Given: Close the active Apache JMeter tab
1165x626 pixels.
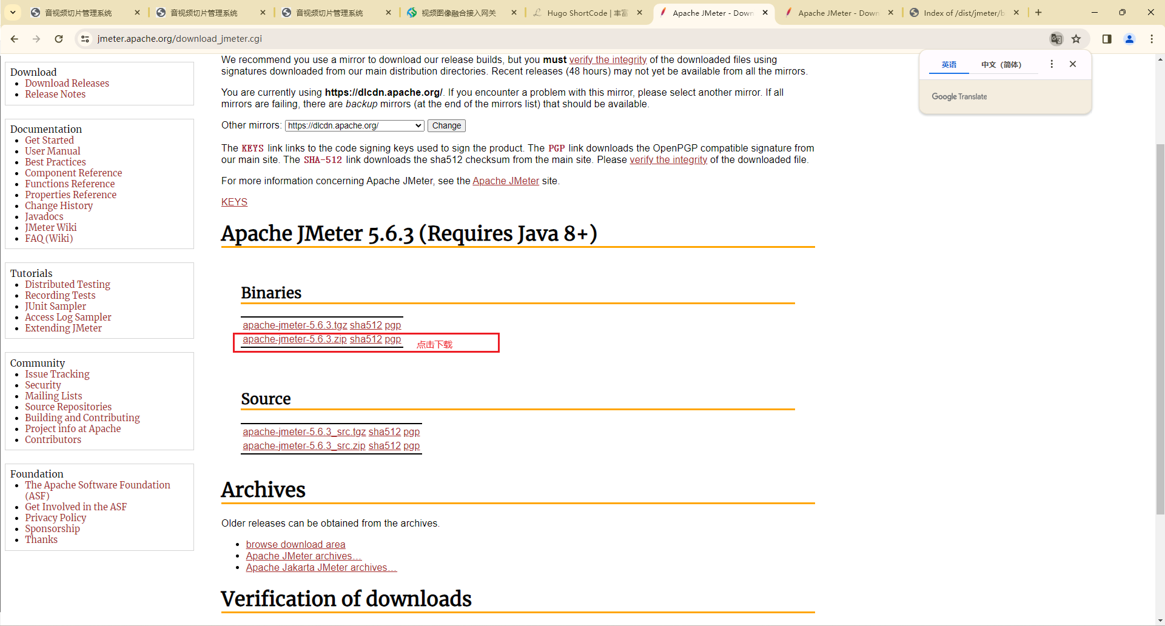Looking at the screenshot, I should 765,12.
